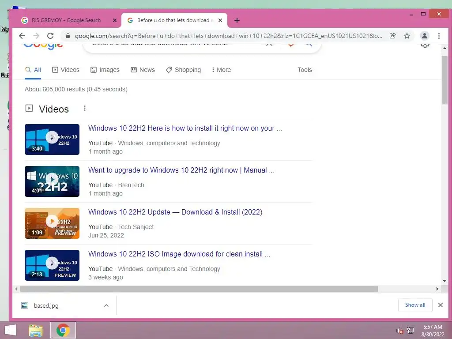Viewport: 452px width, 339px height.
Task: Switch to Shopping search results
Action: pyautogui.click(x=183, y=70)
